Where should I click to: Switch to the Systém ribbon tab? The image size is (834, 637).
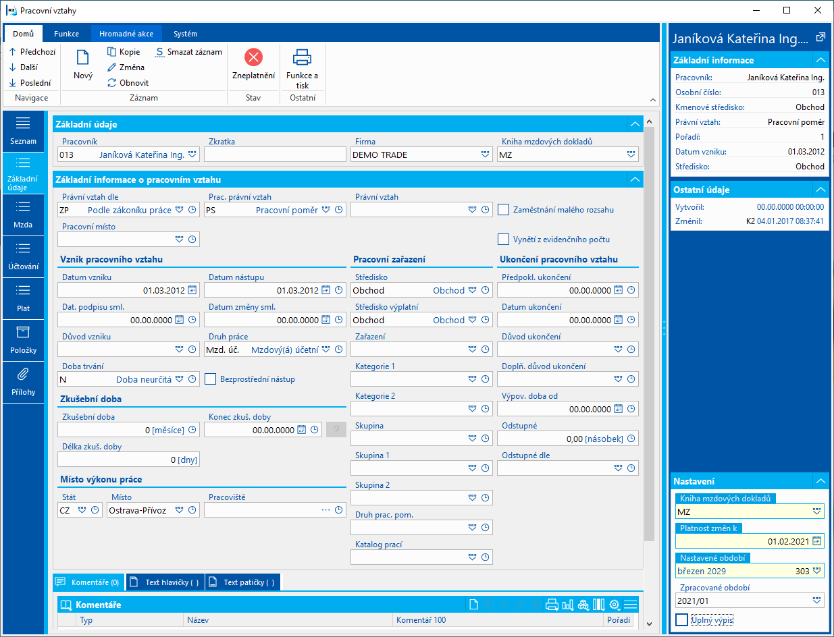point(185,34)
